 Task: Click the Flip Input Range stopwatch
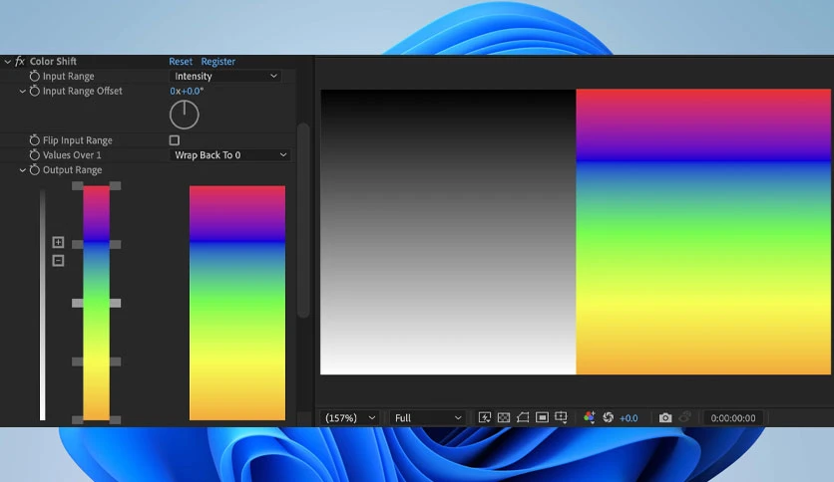(35, 140)
